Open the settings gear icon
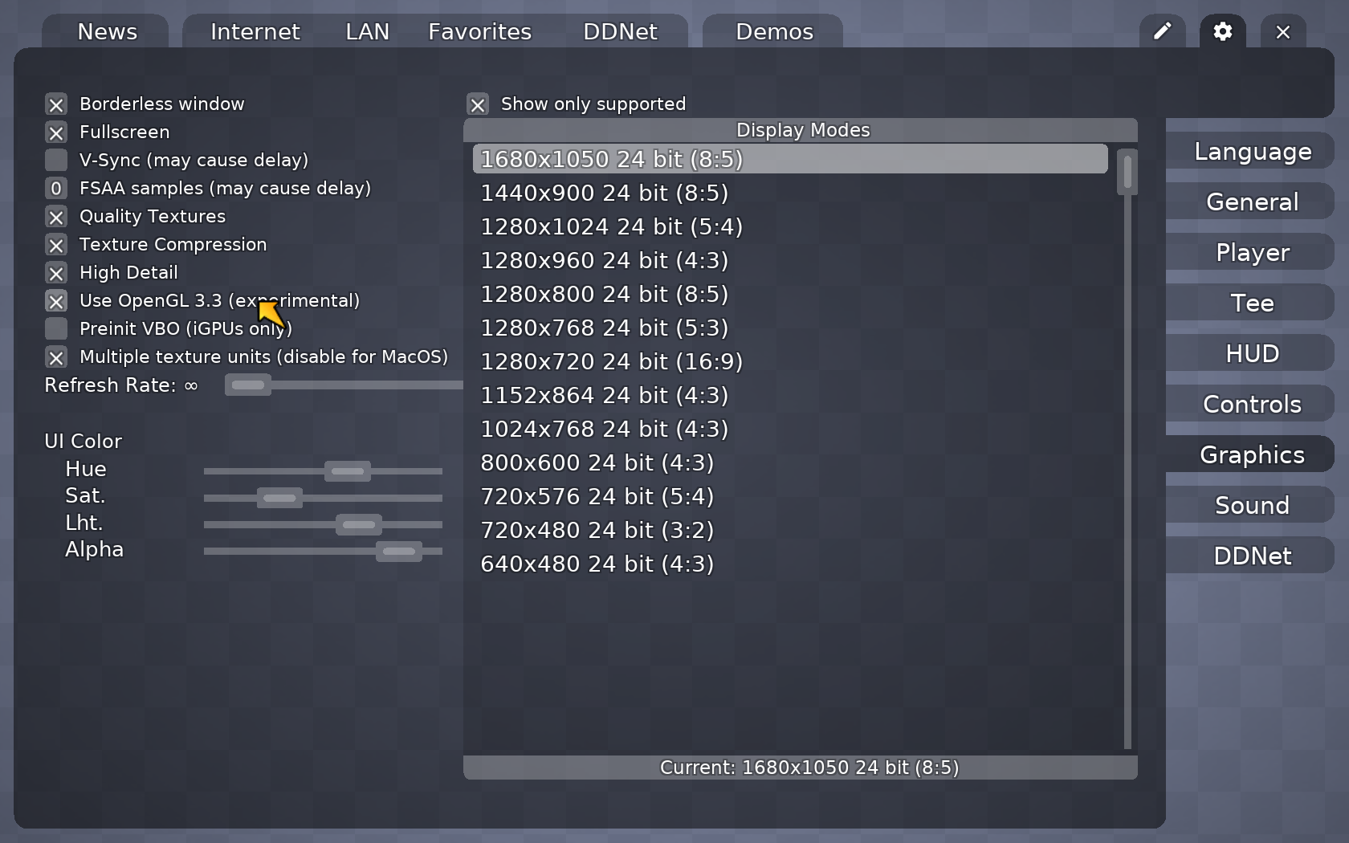1349x843 pixels. click(x=1222, y=31)
